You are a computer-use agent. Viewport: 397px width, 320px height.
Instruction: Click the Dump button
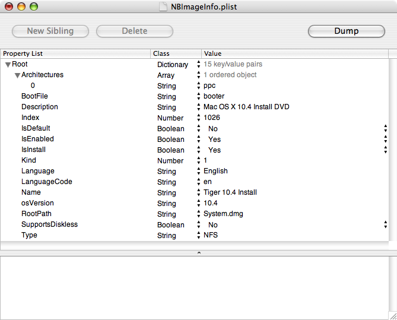tap(347, 31)
